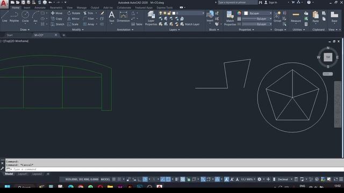Toggle transparency display in status bar
This screenshot has height=193, width=344.
(x=183, y=179)
